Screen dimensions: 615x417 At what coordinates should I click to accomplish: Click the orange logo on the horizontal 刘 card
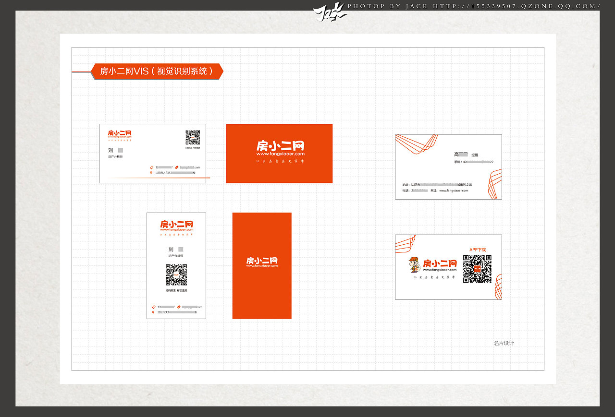coord(120,134)
